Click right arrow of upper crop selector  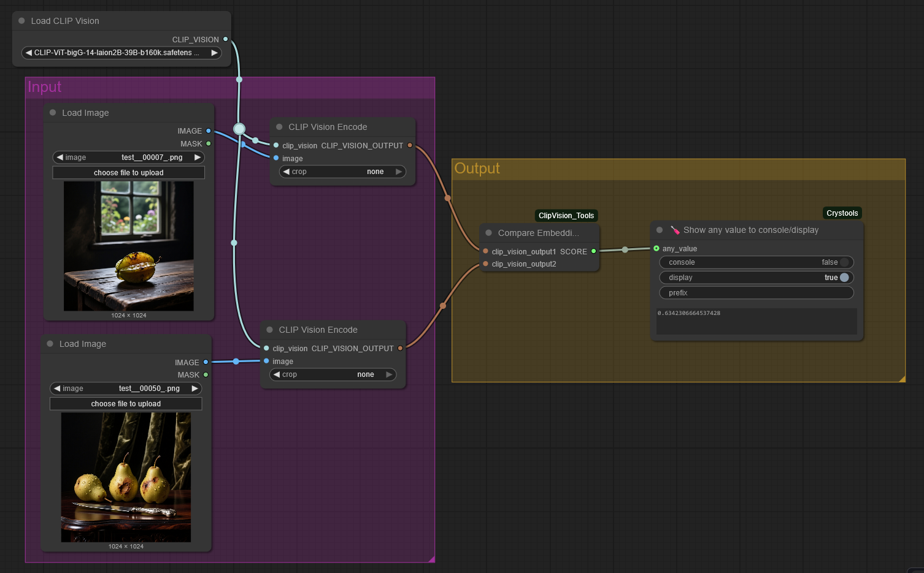click(x=399, y=172)
